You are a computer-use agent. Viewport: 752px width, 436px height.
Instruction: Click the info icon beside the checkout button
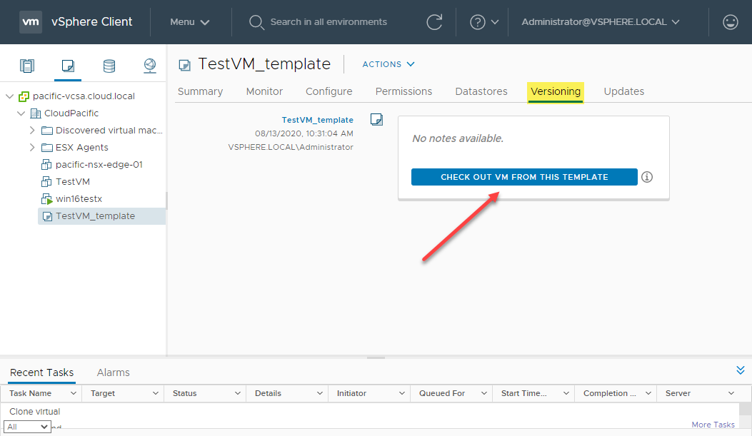647,177
